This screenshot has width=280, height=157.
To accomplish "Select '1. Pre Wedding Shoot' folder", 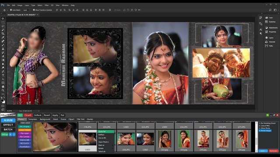I will point(267,123).
